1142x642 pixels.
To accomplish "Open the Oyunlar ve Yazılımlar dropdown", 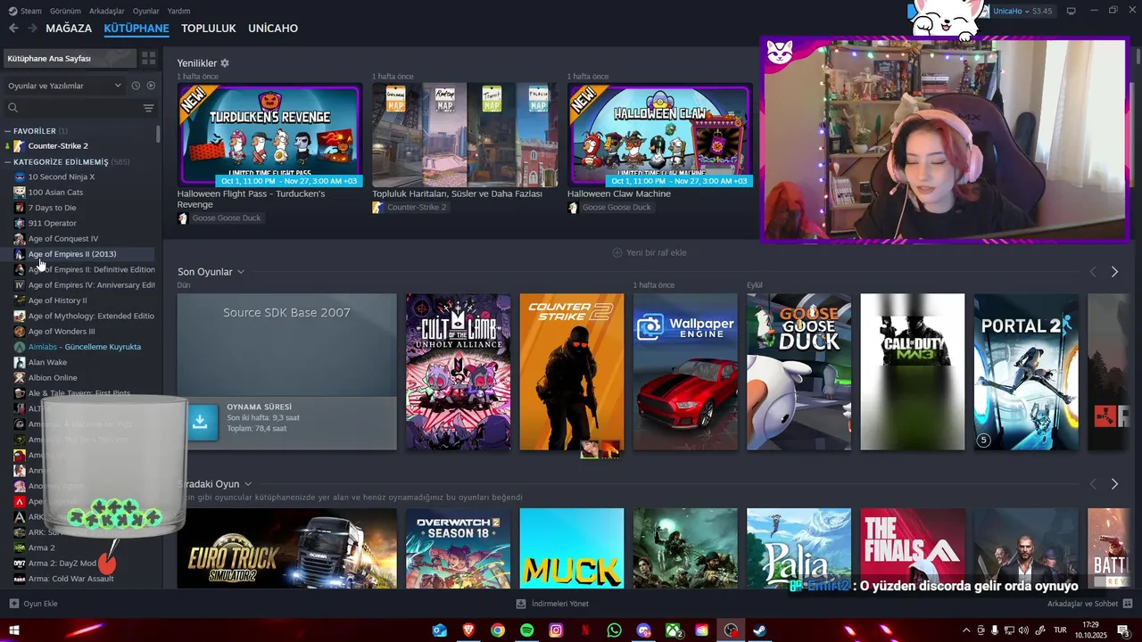I will [x=64, y=86].
